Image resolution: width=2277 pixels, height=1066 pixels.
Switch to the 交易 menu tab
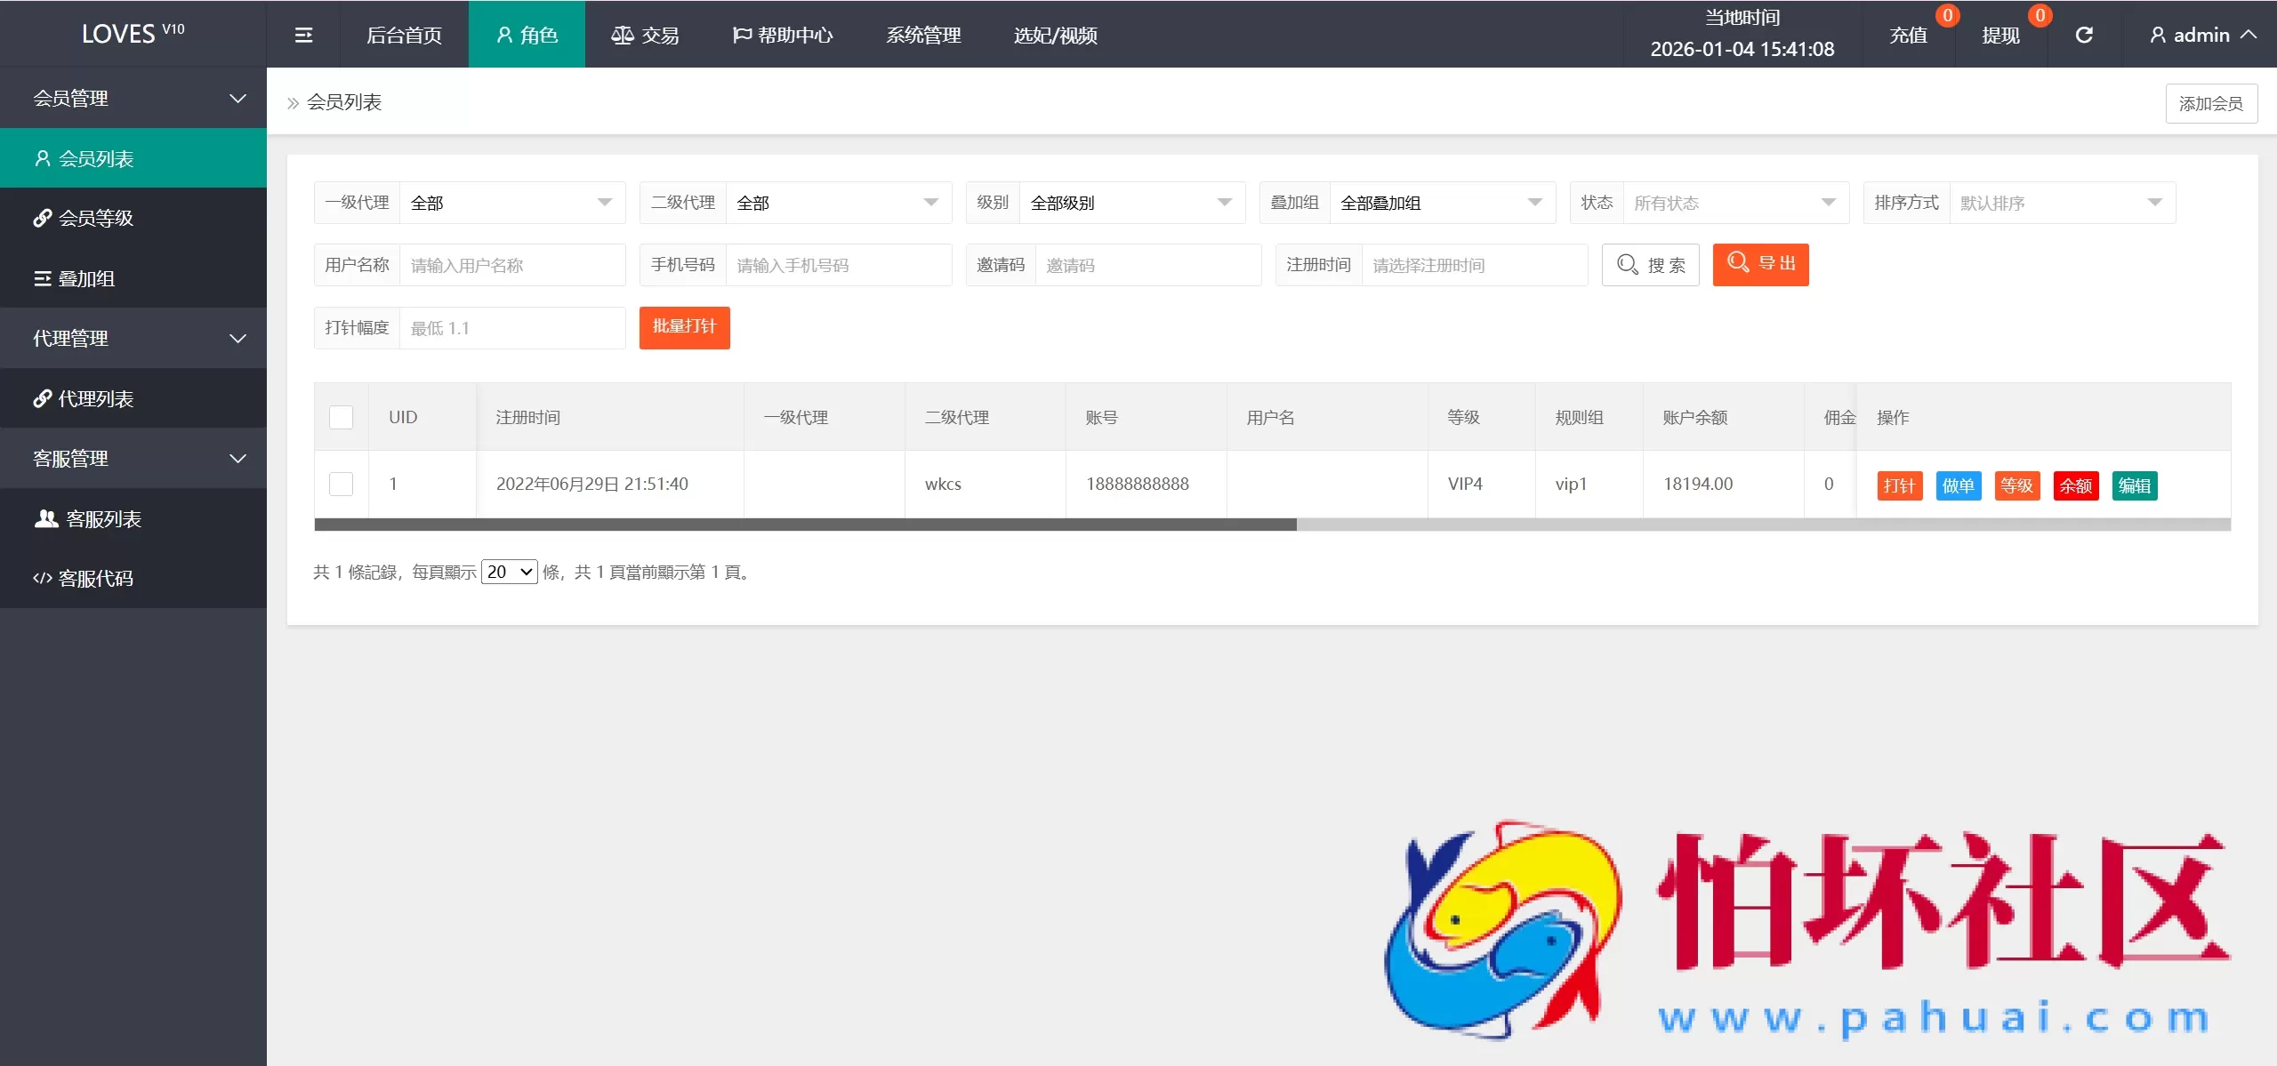click(x=646, y=34)
